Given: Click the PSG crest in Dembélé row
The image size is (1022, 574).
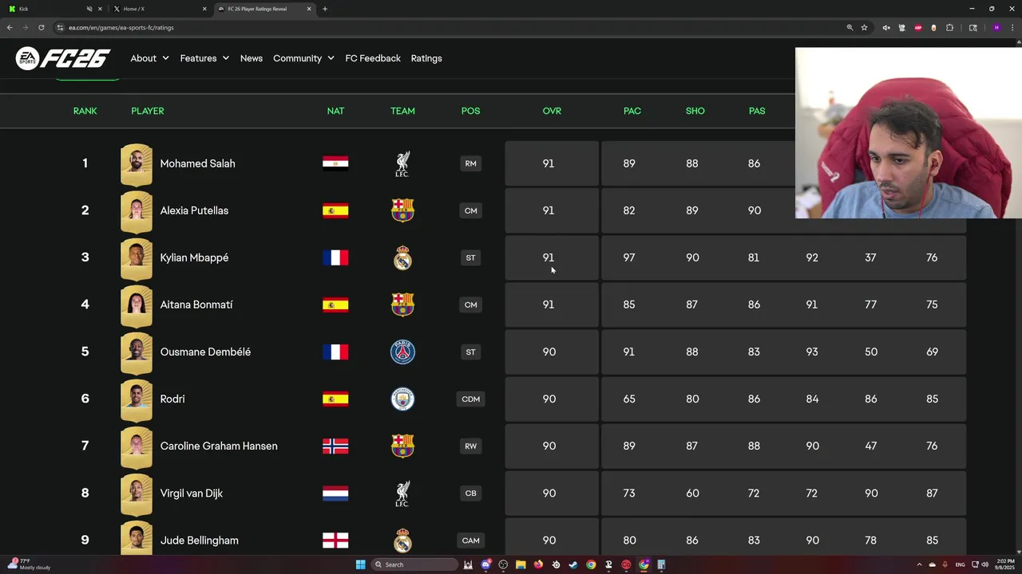Looking at the screenshot, I should (402, 352).
